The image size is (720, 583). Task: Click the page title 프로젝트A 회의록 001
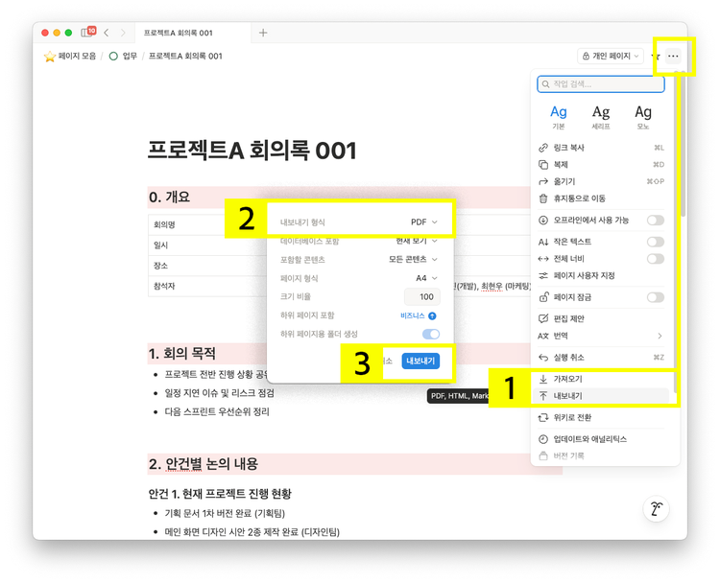tap(252, 151)
